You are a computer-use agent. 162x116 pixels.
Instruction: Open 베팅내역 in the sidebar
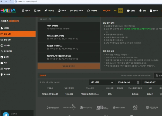pyautogui.click(x=18, y=69)
